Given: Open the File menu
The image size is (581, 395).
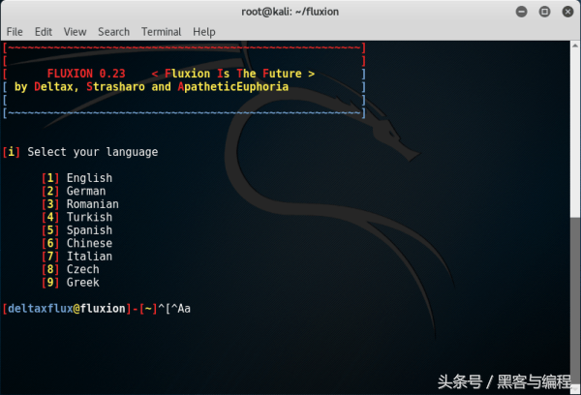Looking at the screenshot, I should (x=15, y=32).
